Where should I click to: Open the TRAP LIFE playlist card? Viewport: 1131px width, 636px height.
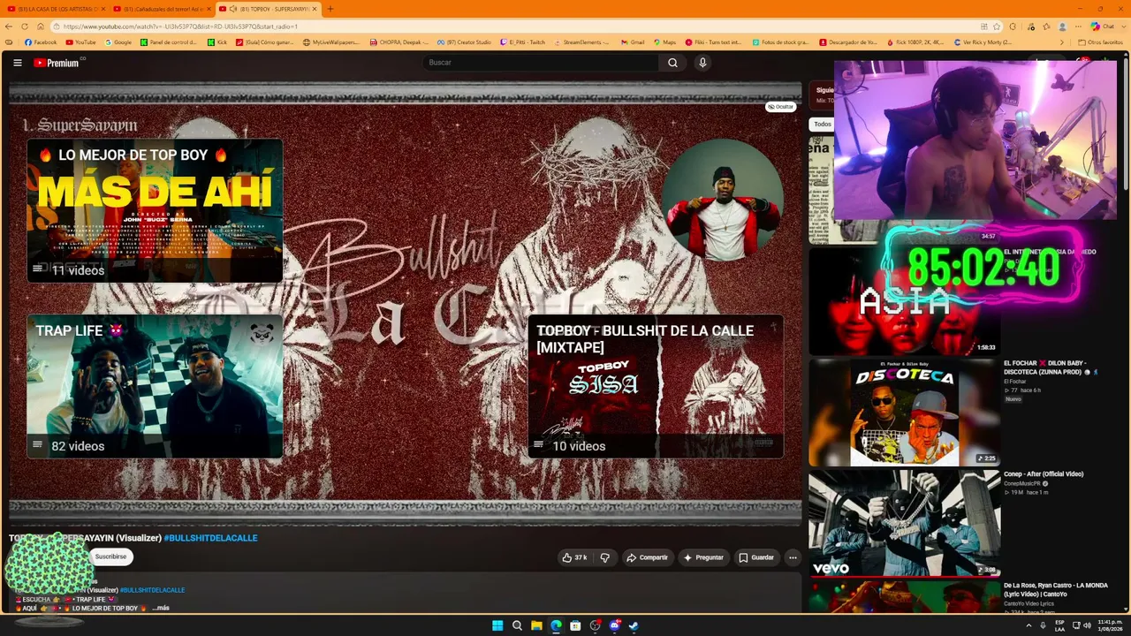(x=155, y=386)
